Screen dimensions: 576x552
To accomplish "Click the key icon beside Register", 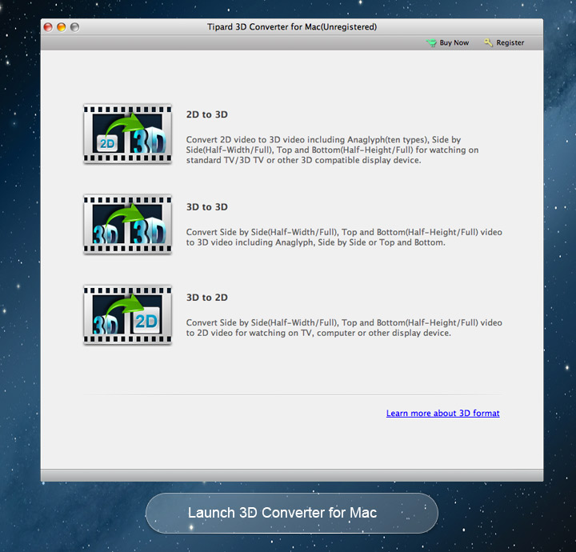I will [x=488, y=42].
